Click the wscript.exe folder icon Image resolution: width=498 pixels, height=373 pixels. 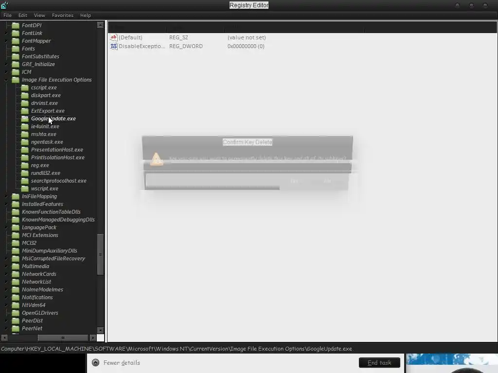25,188
